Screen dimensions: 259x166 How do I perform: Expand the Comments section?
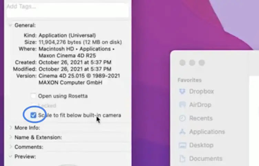(x=10, y=147)
